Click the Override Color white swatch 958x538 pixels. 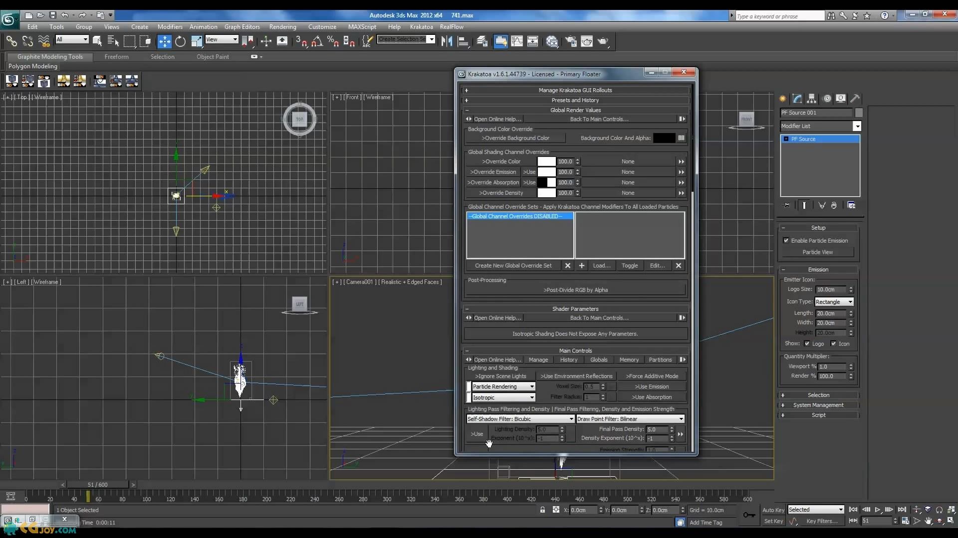pyautogui.click(x=546, y=161)
